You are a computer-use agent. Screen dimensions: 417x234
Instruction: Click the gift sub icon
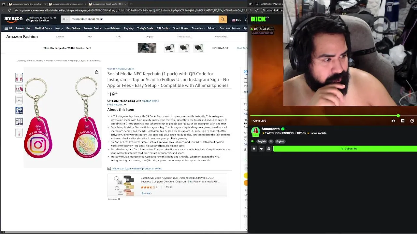268,149
